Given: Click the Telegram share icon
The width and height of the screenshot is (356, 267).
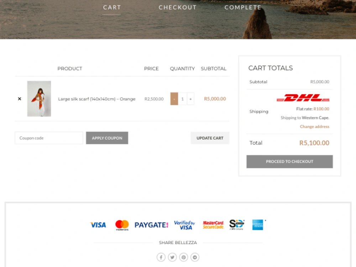Looking at the screenshot, I should click(195, 257).
